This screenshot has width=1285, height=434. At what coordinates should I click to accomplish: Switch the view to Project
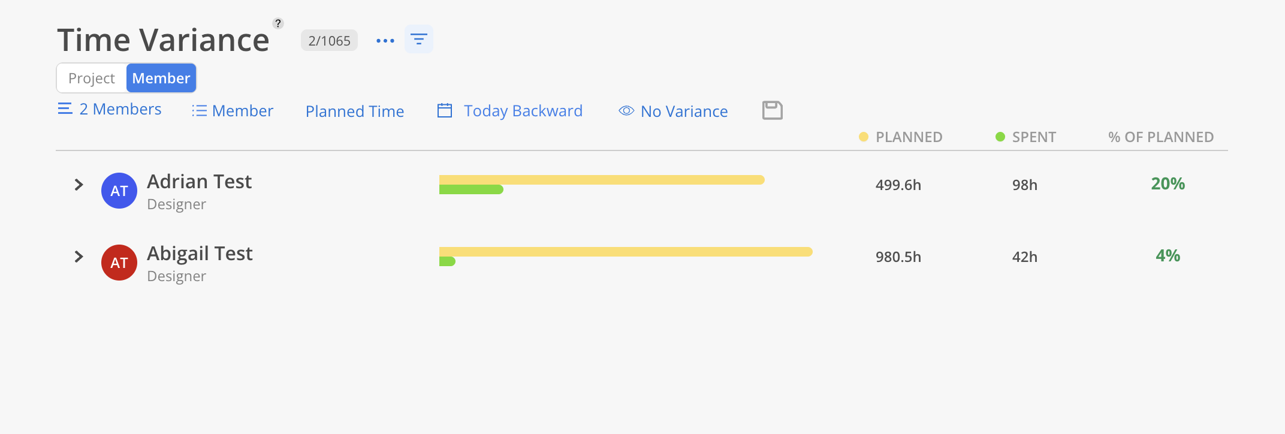click(92, 78)
